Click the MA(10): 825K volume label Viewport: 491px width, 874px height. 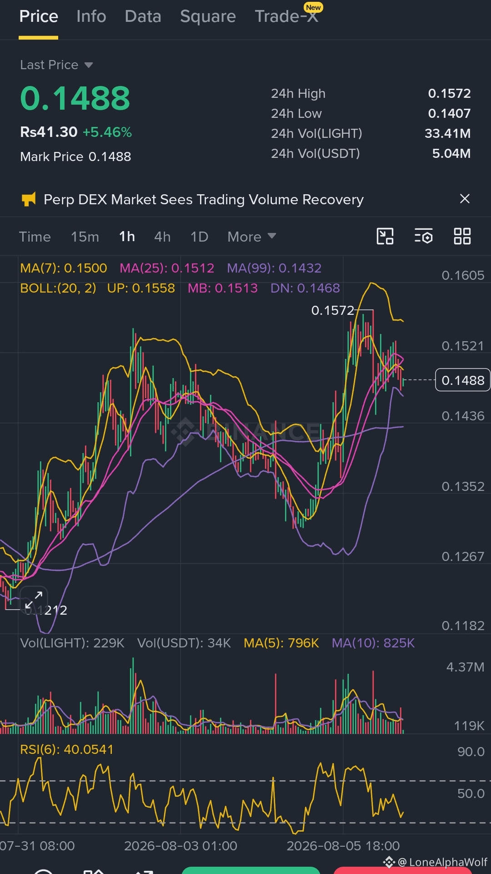pyautogui.click(x=373, y=643)
